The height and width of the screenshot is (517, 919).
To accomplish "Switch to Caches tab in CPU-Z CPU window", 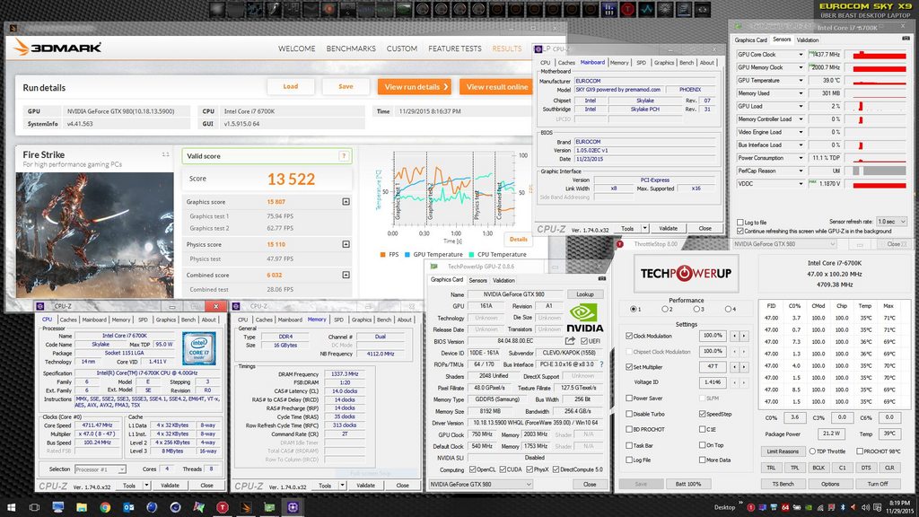I will coord(68,320).
